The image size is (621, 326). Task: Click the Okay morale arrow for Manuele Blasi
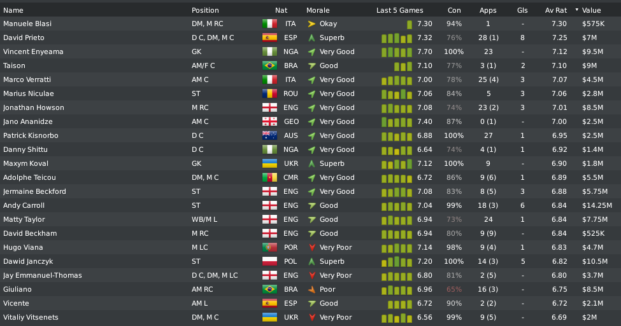pos(311,24)
